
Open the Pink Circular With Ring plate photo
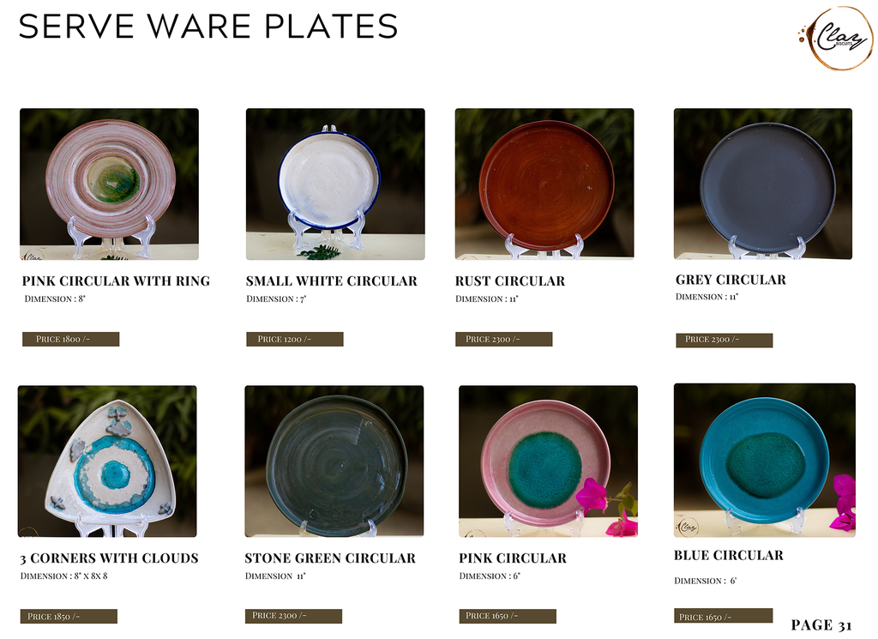pyautogui.click(x=109, y=184)
